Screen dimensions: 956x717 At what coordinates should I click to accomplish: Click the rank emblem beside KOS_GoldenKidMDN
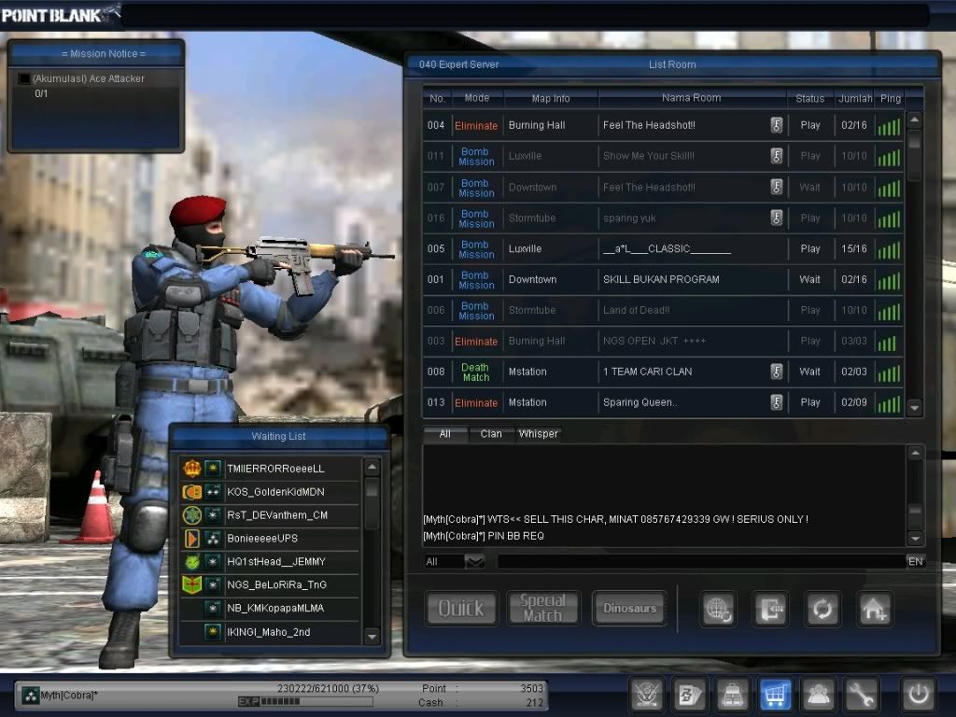coord(192,491)
